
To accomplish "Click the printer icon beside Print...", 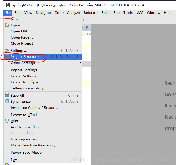I will [x=7, y=121].
